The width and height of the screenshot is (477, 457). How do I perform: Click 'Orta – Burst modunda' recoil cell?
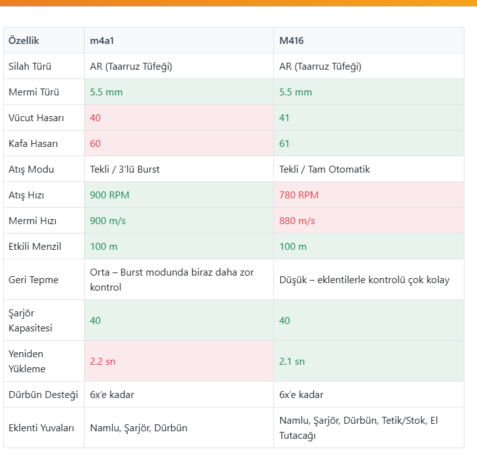(x=179, y=280)
